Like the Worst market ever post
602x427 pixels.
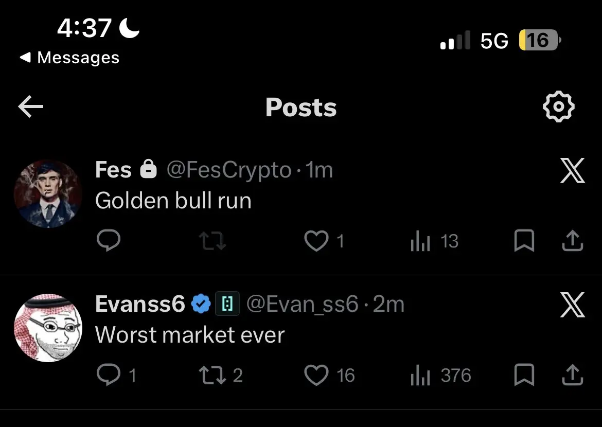tap(316, 375)
